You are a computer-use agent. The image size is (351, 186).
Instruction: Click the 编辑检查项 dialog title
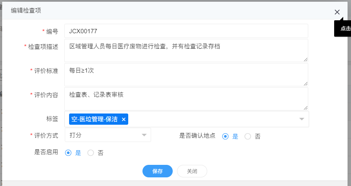[x=26, y=10]
